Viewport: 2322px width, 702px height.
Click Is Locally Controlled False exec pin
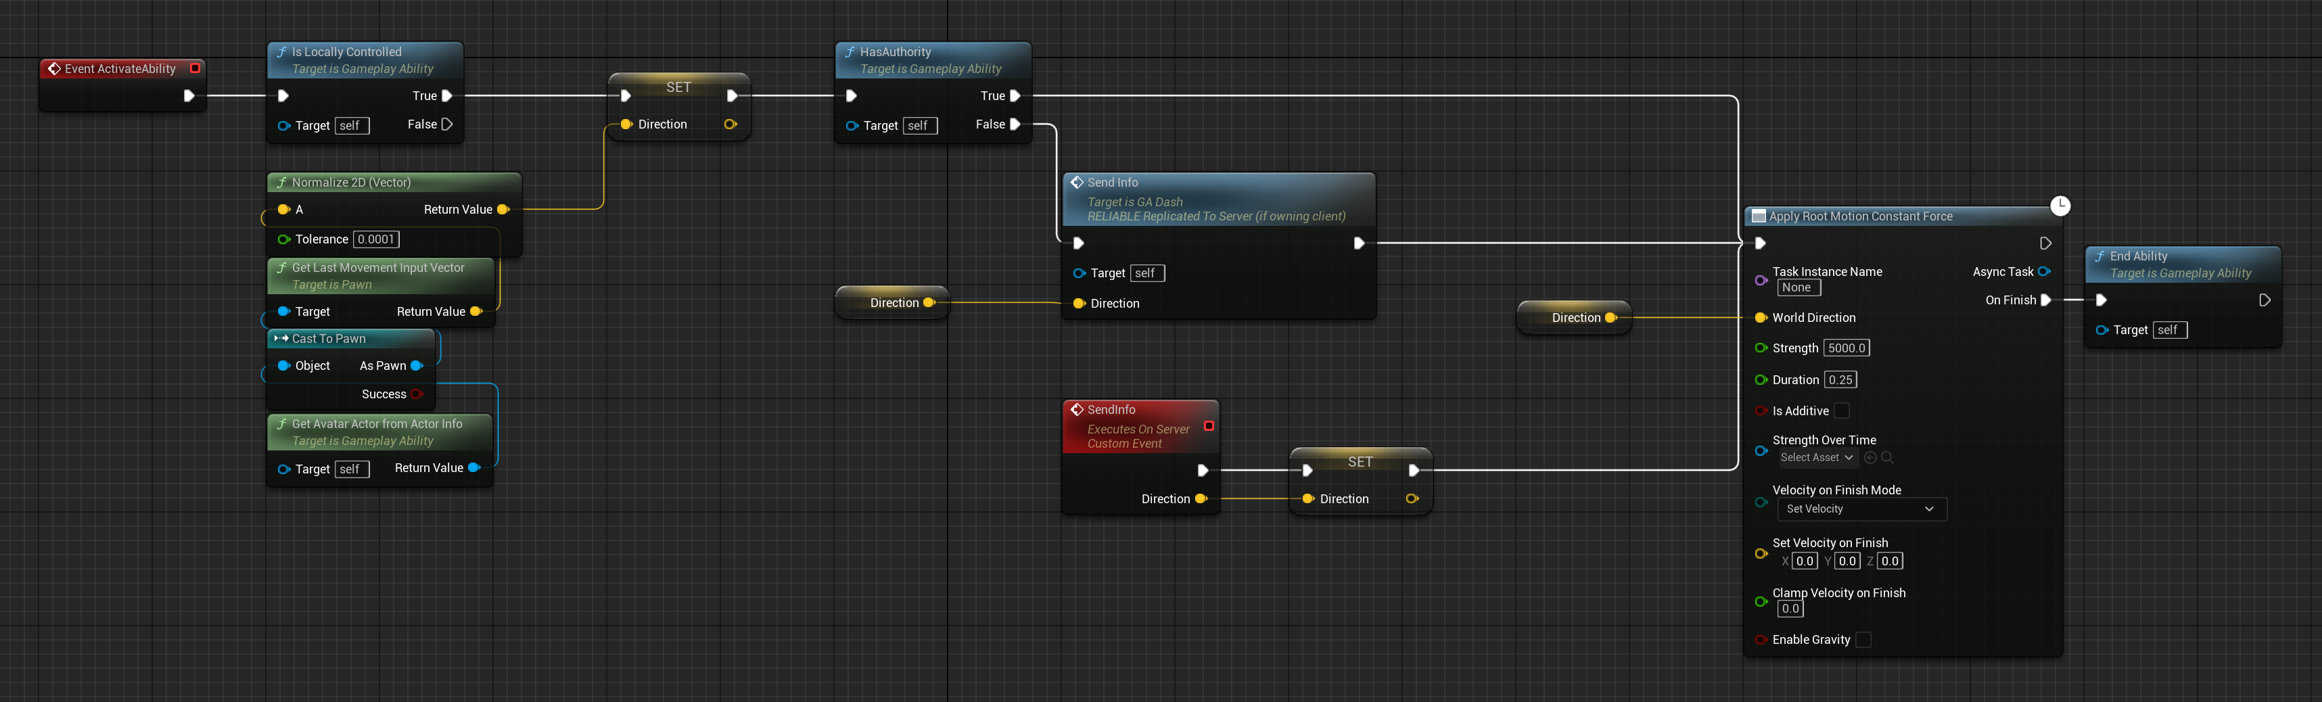(x=446, y=124)
